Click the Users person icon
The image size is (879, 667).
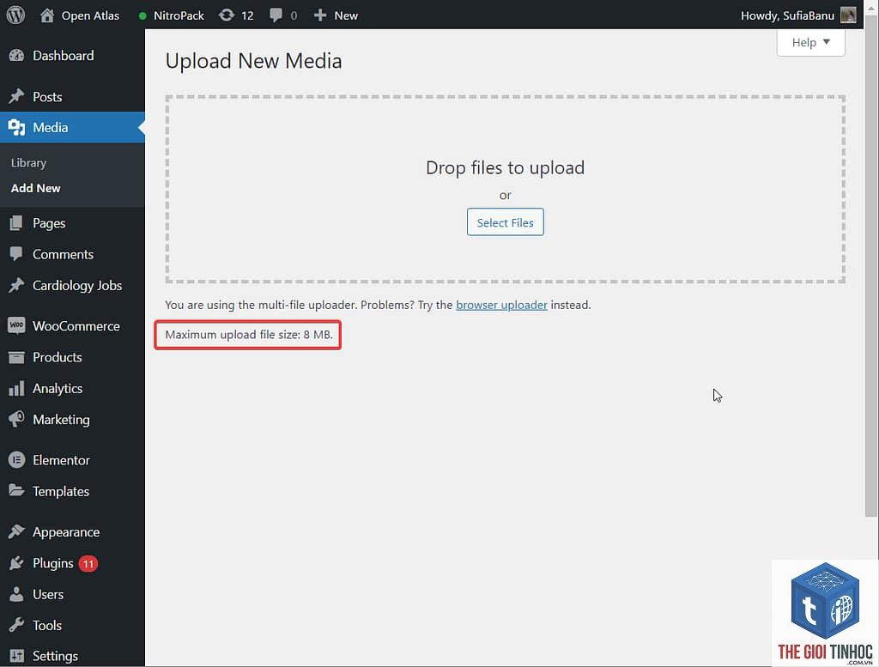tap(17, 594)
